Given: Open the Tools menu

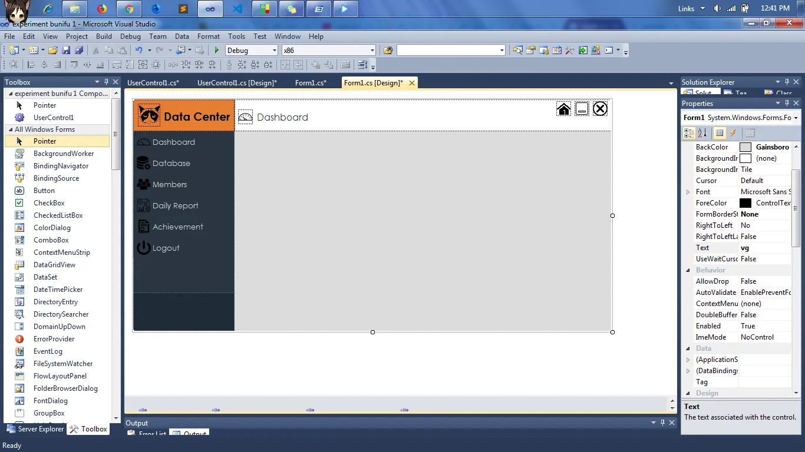Looking at the screenshot, I should (236, 36).
